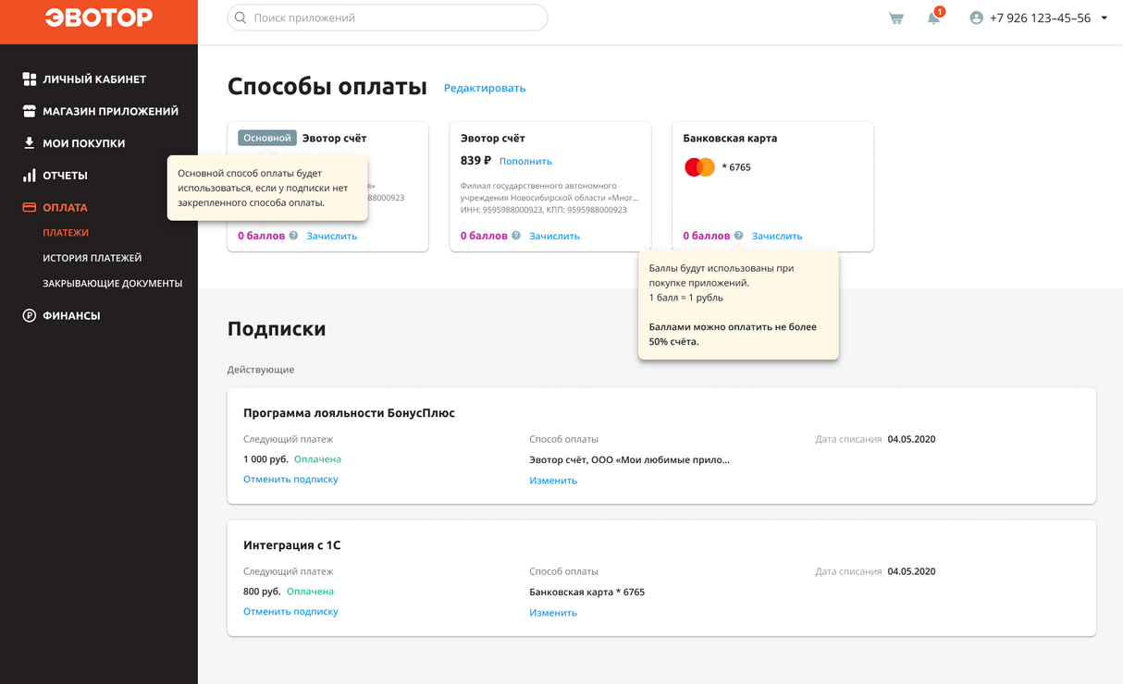Cancel БонусПлюс subscription via Отменить подписку
1123x684 pixels.
(290, 479)
